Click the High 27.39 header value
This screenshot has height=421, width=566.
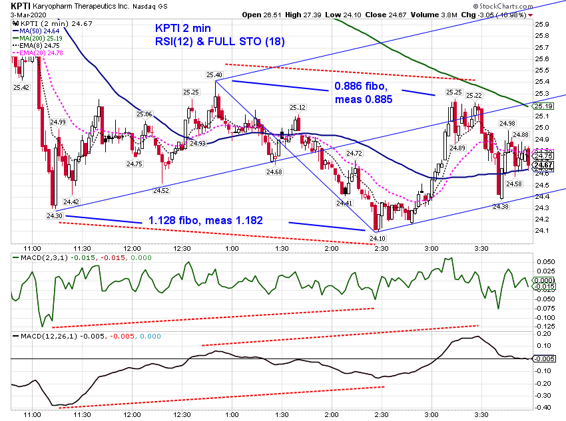303,15
